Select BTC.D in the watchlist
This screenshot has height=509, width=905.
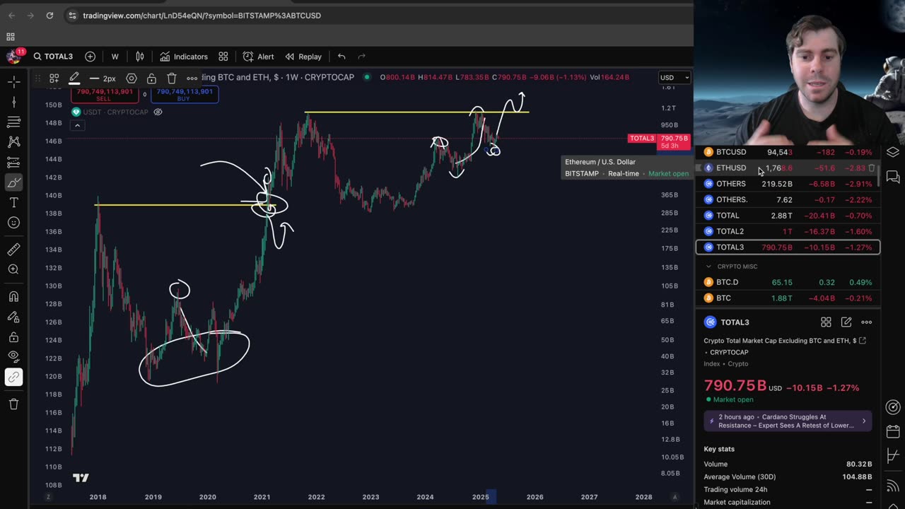coord(788,282)
